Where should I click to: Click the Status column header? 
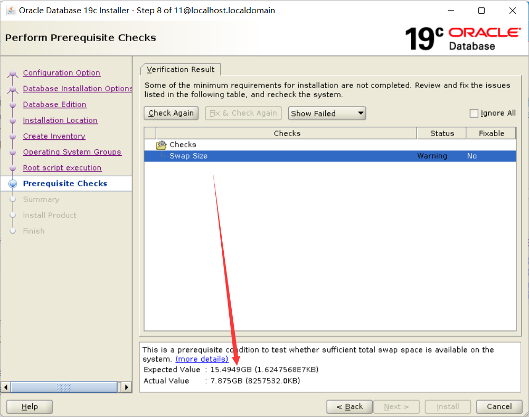pyautogui.click(x=441, y=133)
